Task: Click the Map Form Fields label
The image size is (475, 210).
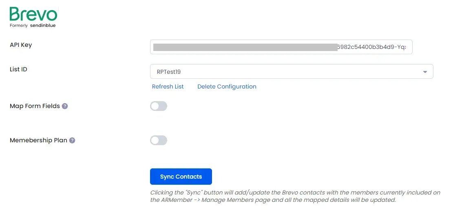Action: (x=35, y=106)
